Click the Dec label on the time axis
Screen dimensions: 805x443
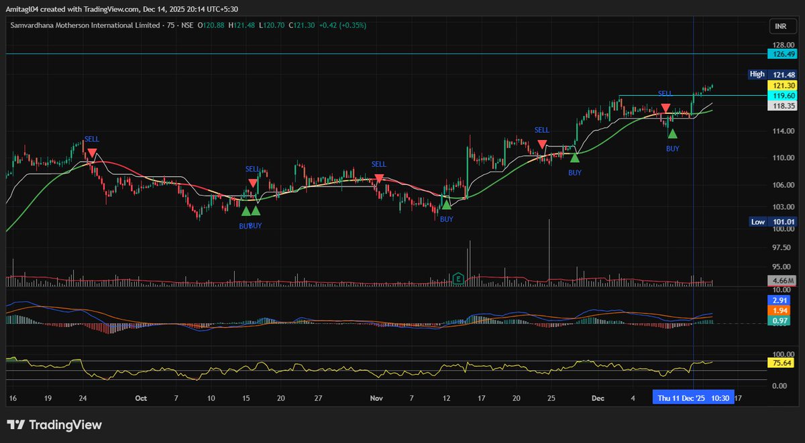(x=598, y=397)
